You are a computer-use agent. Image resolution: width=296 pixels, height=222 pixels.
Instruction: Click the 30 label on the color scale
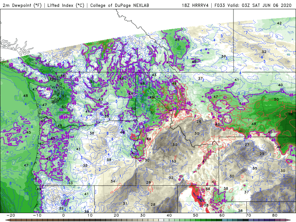click(143, 215)
